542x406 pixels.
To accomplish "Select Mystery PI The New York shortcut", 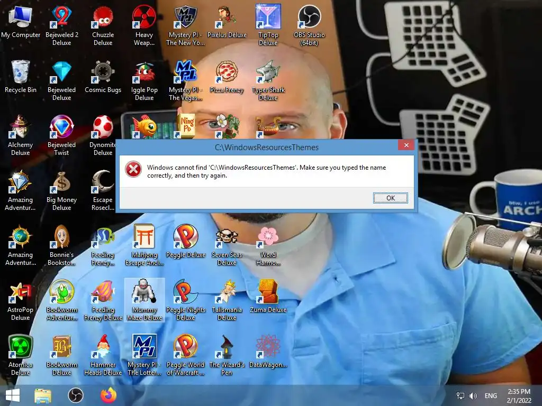I will [186, 25].
